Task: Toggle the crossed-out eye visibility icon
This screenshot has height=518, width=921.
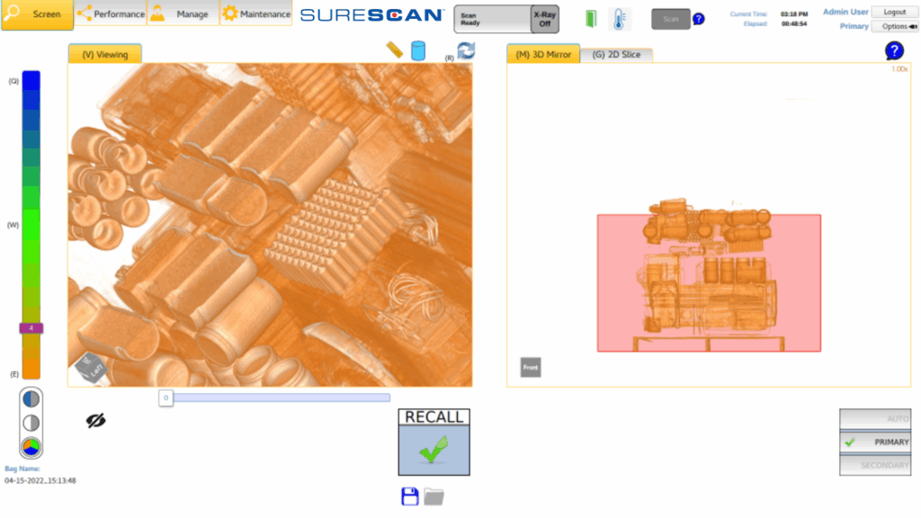Action: 95,420
